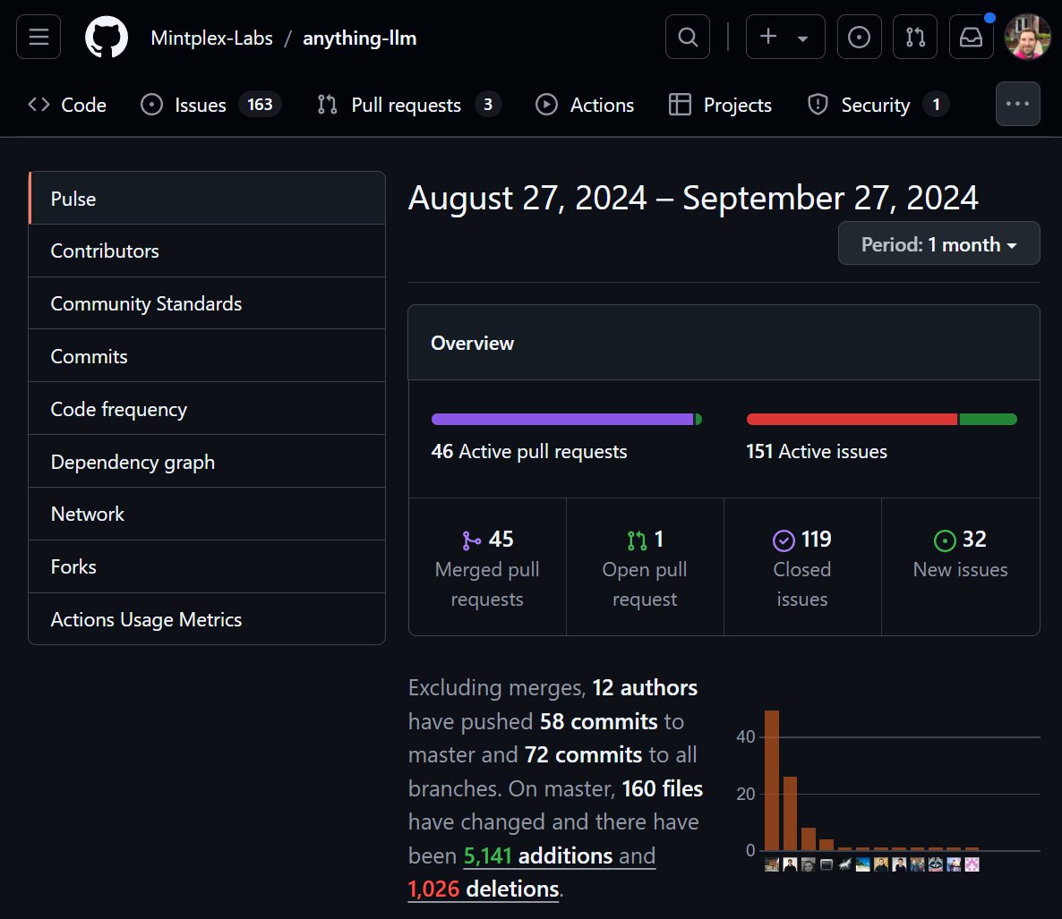Open Community Standards in the sidebar
1062x919 pixels.
coord(207,304)
